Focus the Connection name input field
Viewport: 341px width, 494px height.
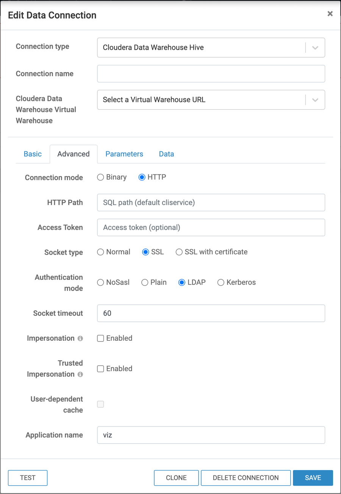(x=211, y=74)
